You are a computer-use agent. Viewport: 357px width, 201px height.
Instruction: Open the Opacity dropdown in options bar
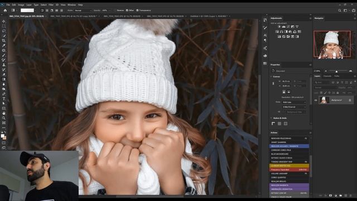click(x=109, y=11)
